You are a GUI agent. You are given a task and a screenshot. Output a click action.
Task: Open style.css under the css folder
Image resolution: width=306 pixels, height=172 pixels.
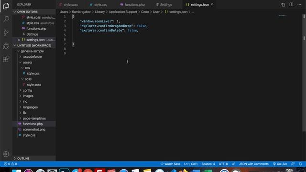coord(34,74)
